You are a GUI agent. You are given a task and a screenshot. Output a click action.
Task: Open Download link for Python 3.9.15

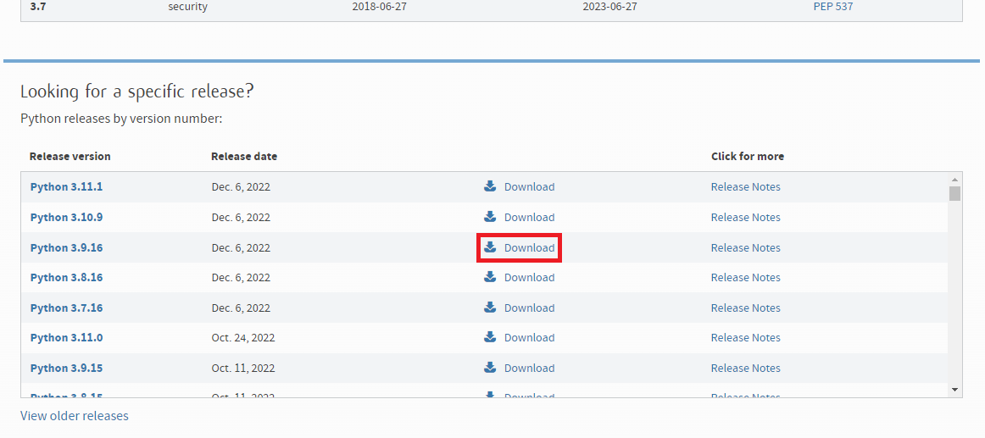point(529,369)
